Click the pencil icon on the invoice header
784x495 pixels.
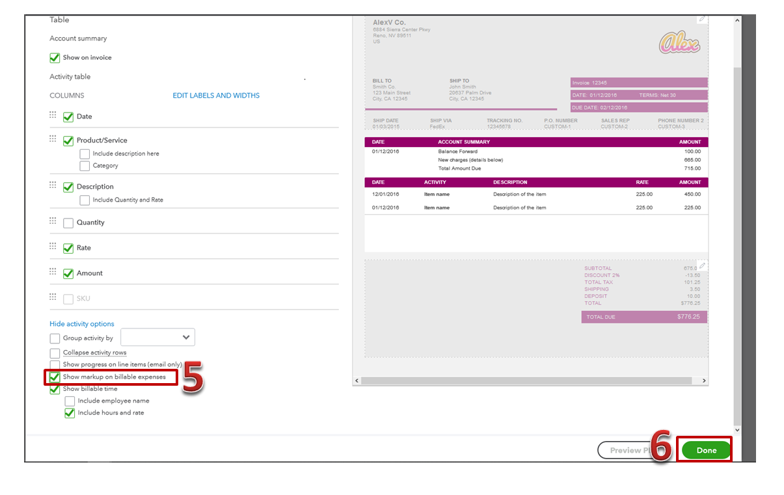coord(701,19)
